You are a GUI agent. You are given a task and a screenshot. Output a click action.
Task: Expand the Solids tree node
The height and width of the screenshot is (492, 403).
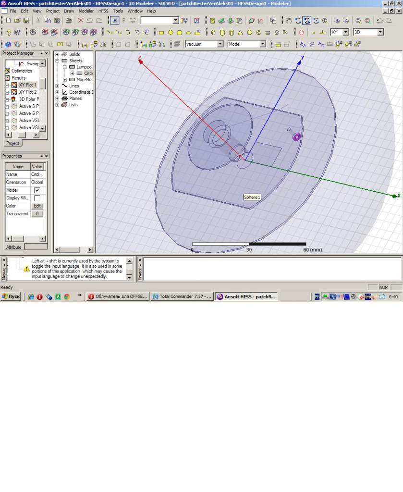pyautogui.click(x=57, y=54)
